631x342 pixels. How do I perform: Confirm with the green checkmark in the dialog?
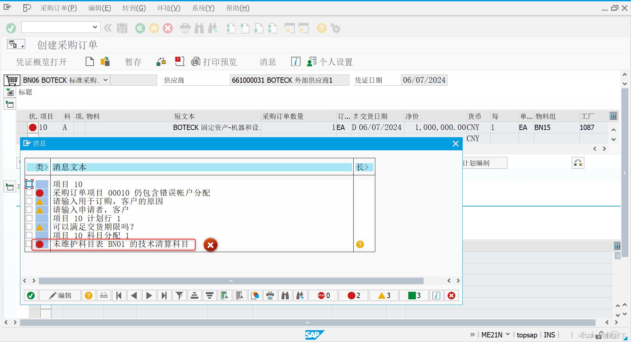coord(31,295)
